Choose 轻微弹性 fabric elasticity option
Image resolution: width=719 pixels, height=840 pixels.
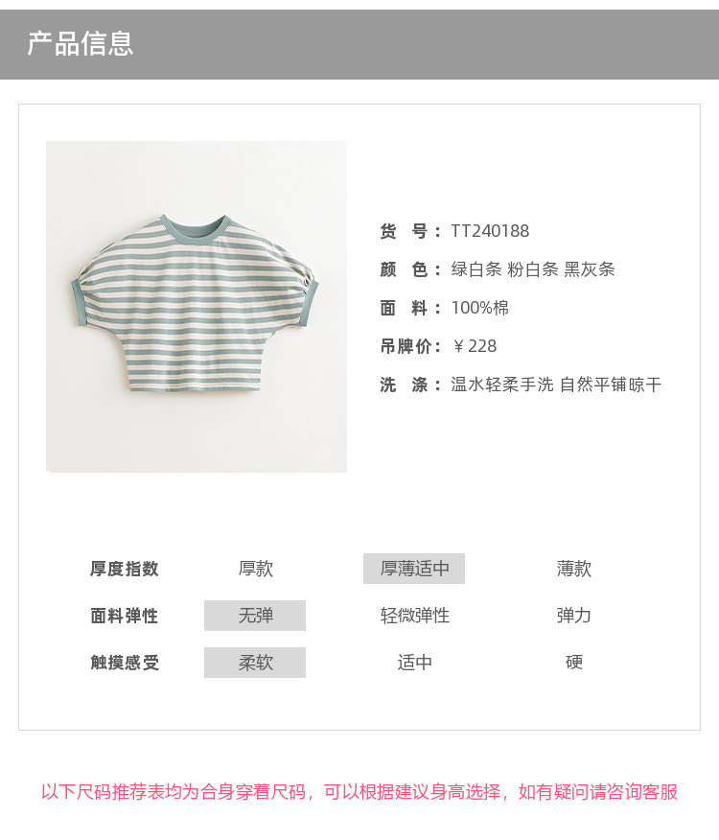coord(415,616)
